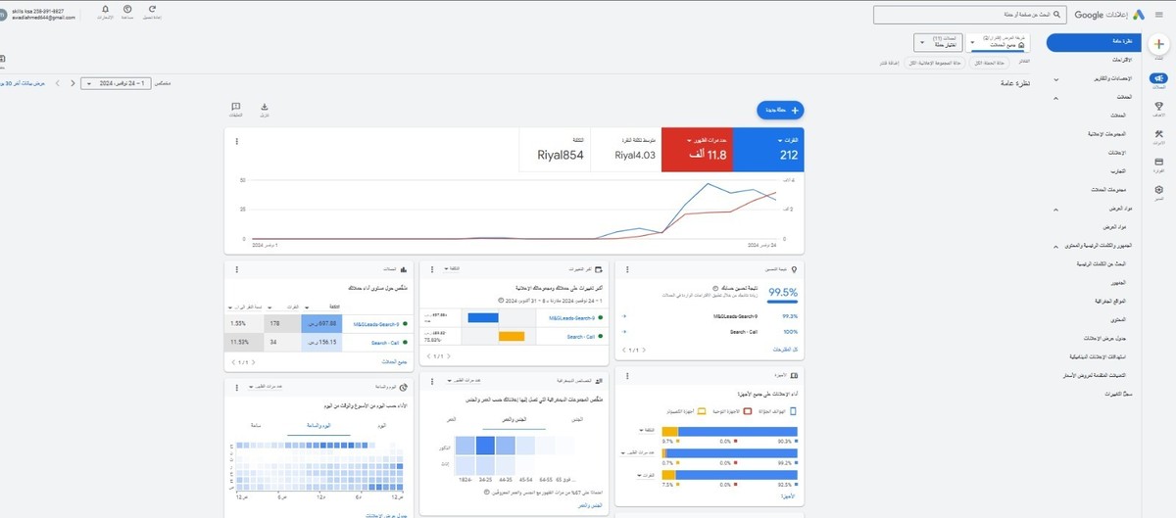Click the notifications bell icon
1176x518 pixels.
[x=105, y=10]
